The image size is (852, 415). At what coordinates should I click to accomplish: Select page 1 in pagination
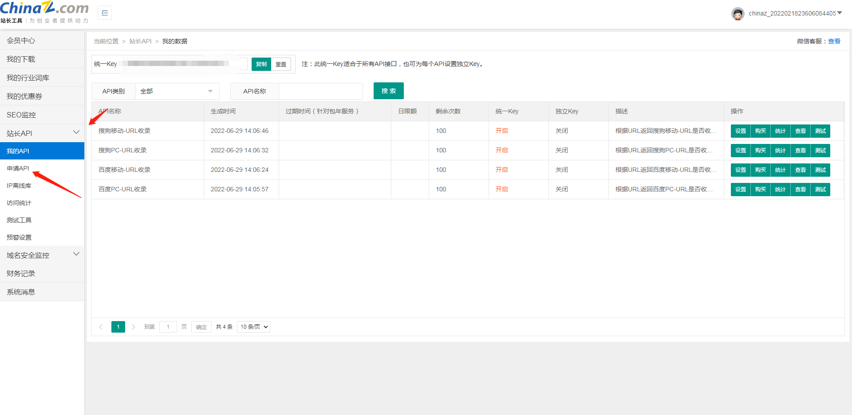coord(118,327)
